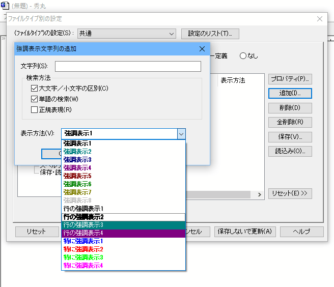The image size is (334, 287).
Task: Select 行の強調表示2 bold entry
Action: point(123,217)
